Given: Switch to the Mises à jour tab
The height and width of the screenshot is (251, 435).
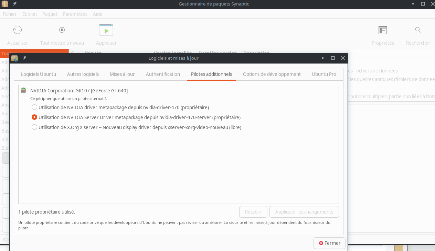Looking at the screenshot, I should point(122,74).
